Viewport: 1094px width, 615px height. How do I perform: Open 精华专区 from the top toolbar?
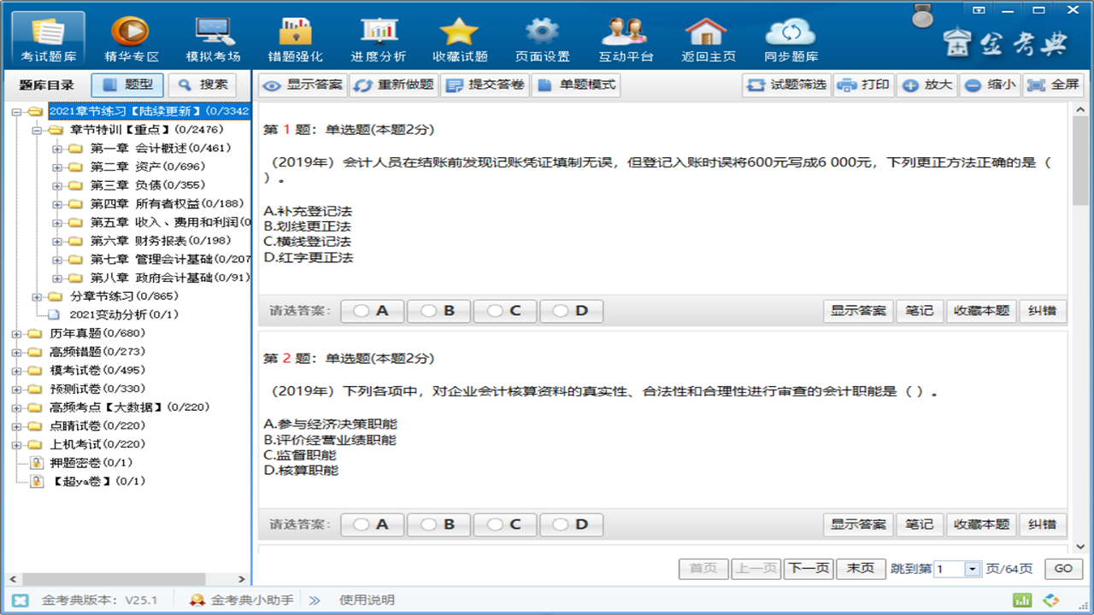[x=131, y=39]
